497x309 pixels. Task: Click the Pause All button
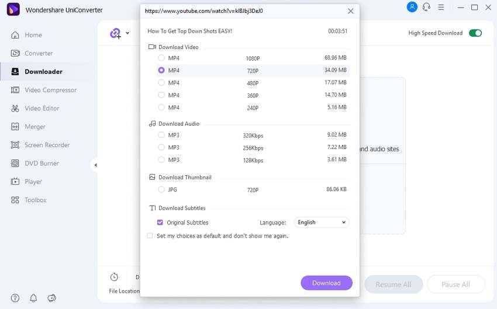pos(455,284)
